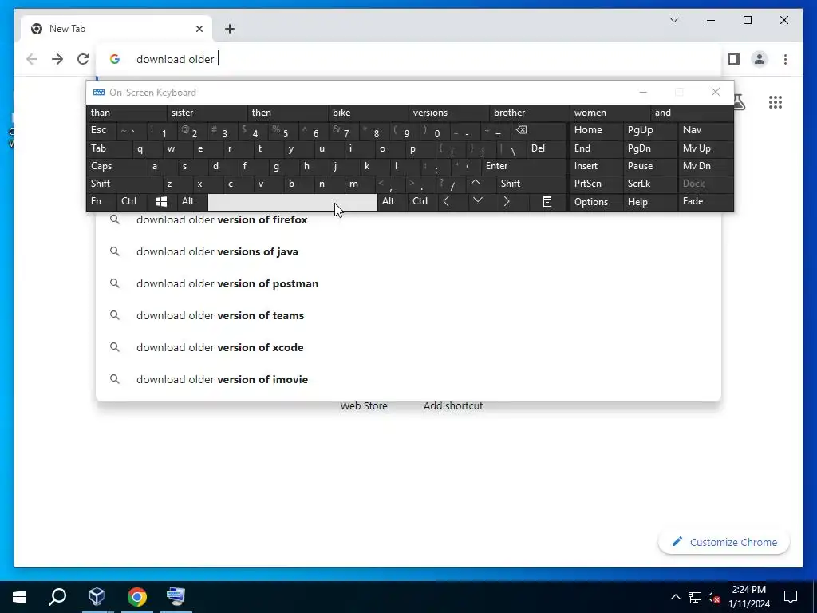Choose suggestion 'download older version of xcode'
This screenshot has width=817, height=613.
tap(408, 347)
